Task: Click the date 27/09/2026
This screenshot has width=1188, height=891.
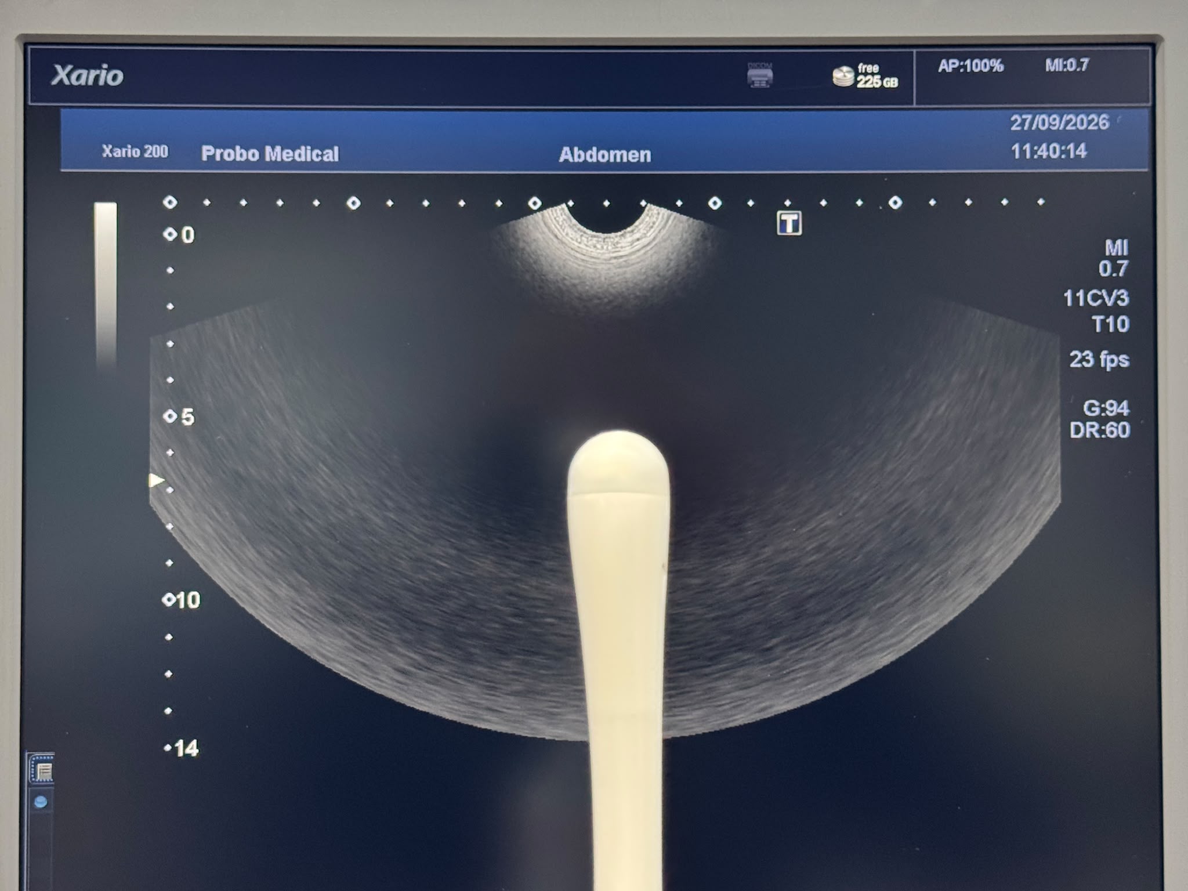Action: 1059,122
